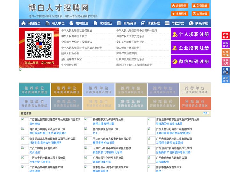Image resolution: width=230 pixels, height=172 pixels.
Task: Click brown-gold 推荐单位 tile in first row
Action: (x=67, y=90)
